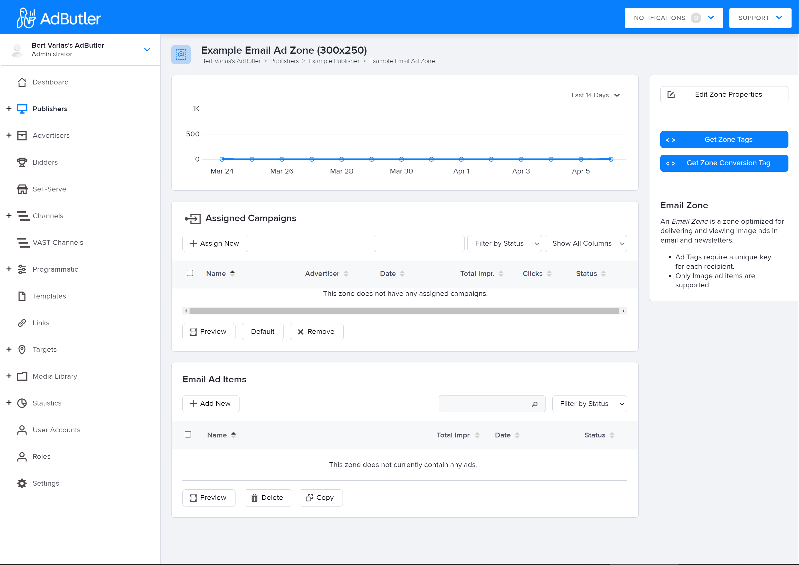Click the Self-Serve storefront icon
799x565 pixels.
point(22,189)
